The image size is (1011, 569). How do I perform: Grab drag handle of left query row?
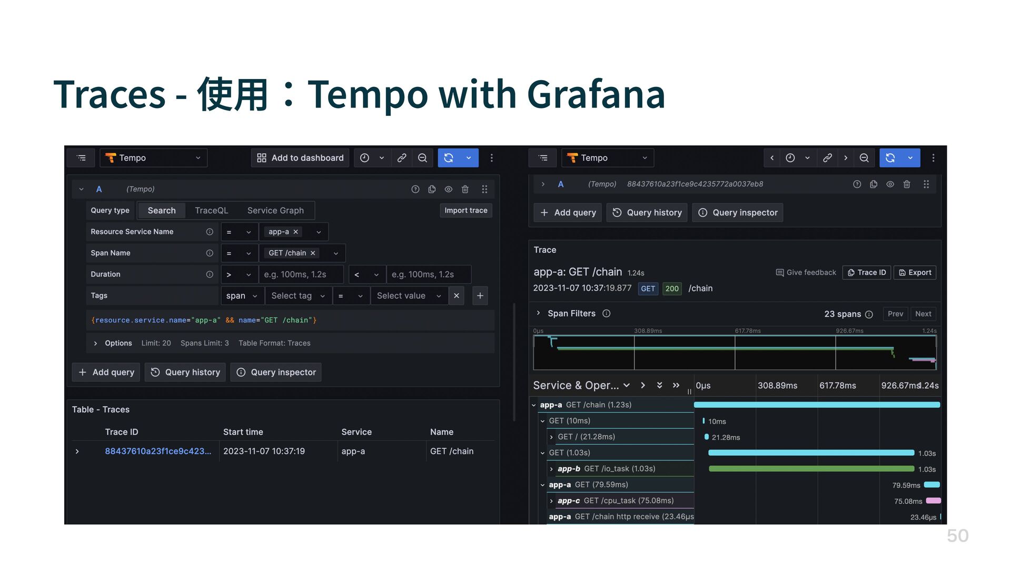click(x=484, y=189)
